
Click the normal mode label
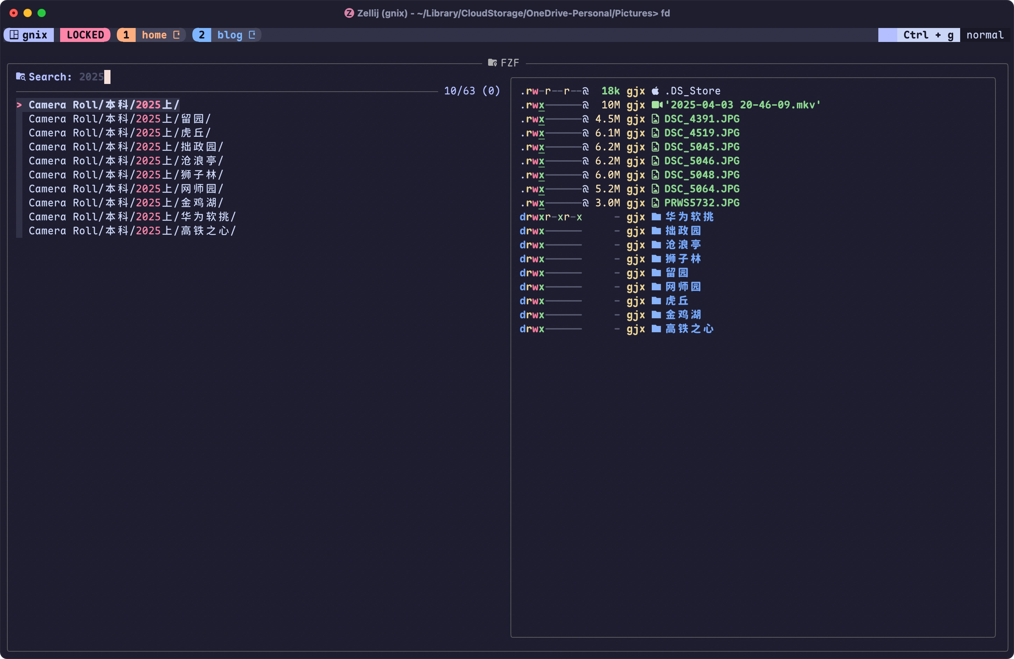point(985,35)
